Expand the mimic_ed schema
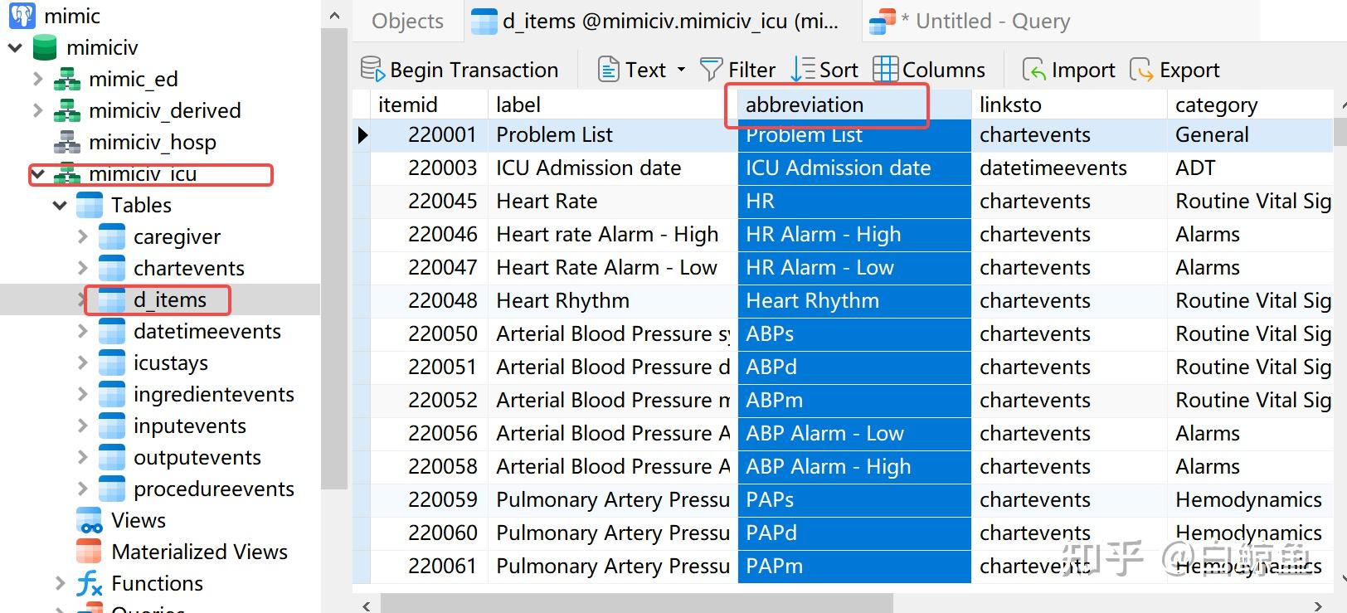 pos(37,79)
